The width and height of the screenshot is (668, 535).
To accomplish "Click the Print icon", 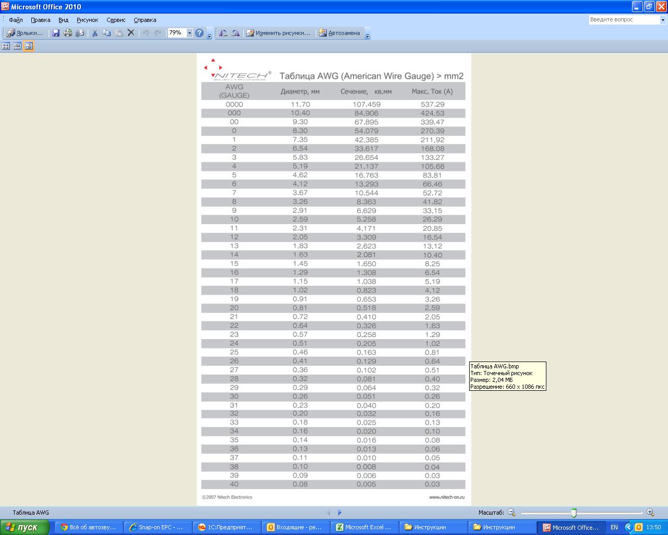I will click(x=68, y=33).
